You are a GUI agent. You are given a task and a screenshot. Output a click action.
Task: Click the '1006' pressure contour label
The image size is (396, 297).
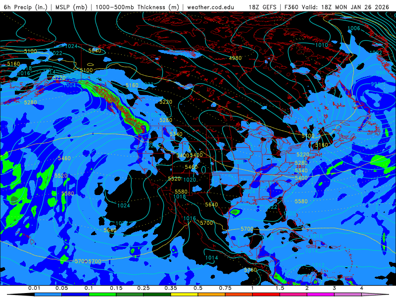pos(354,28)
